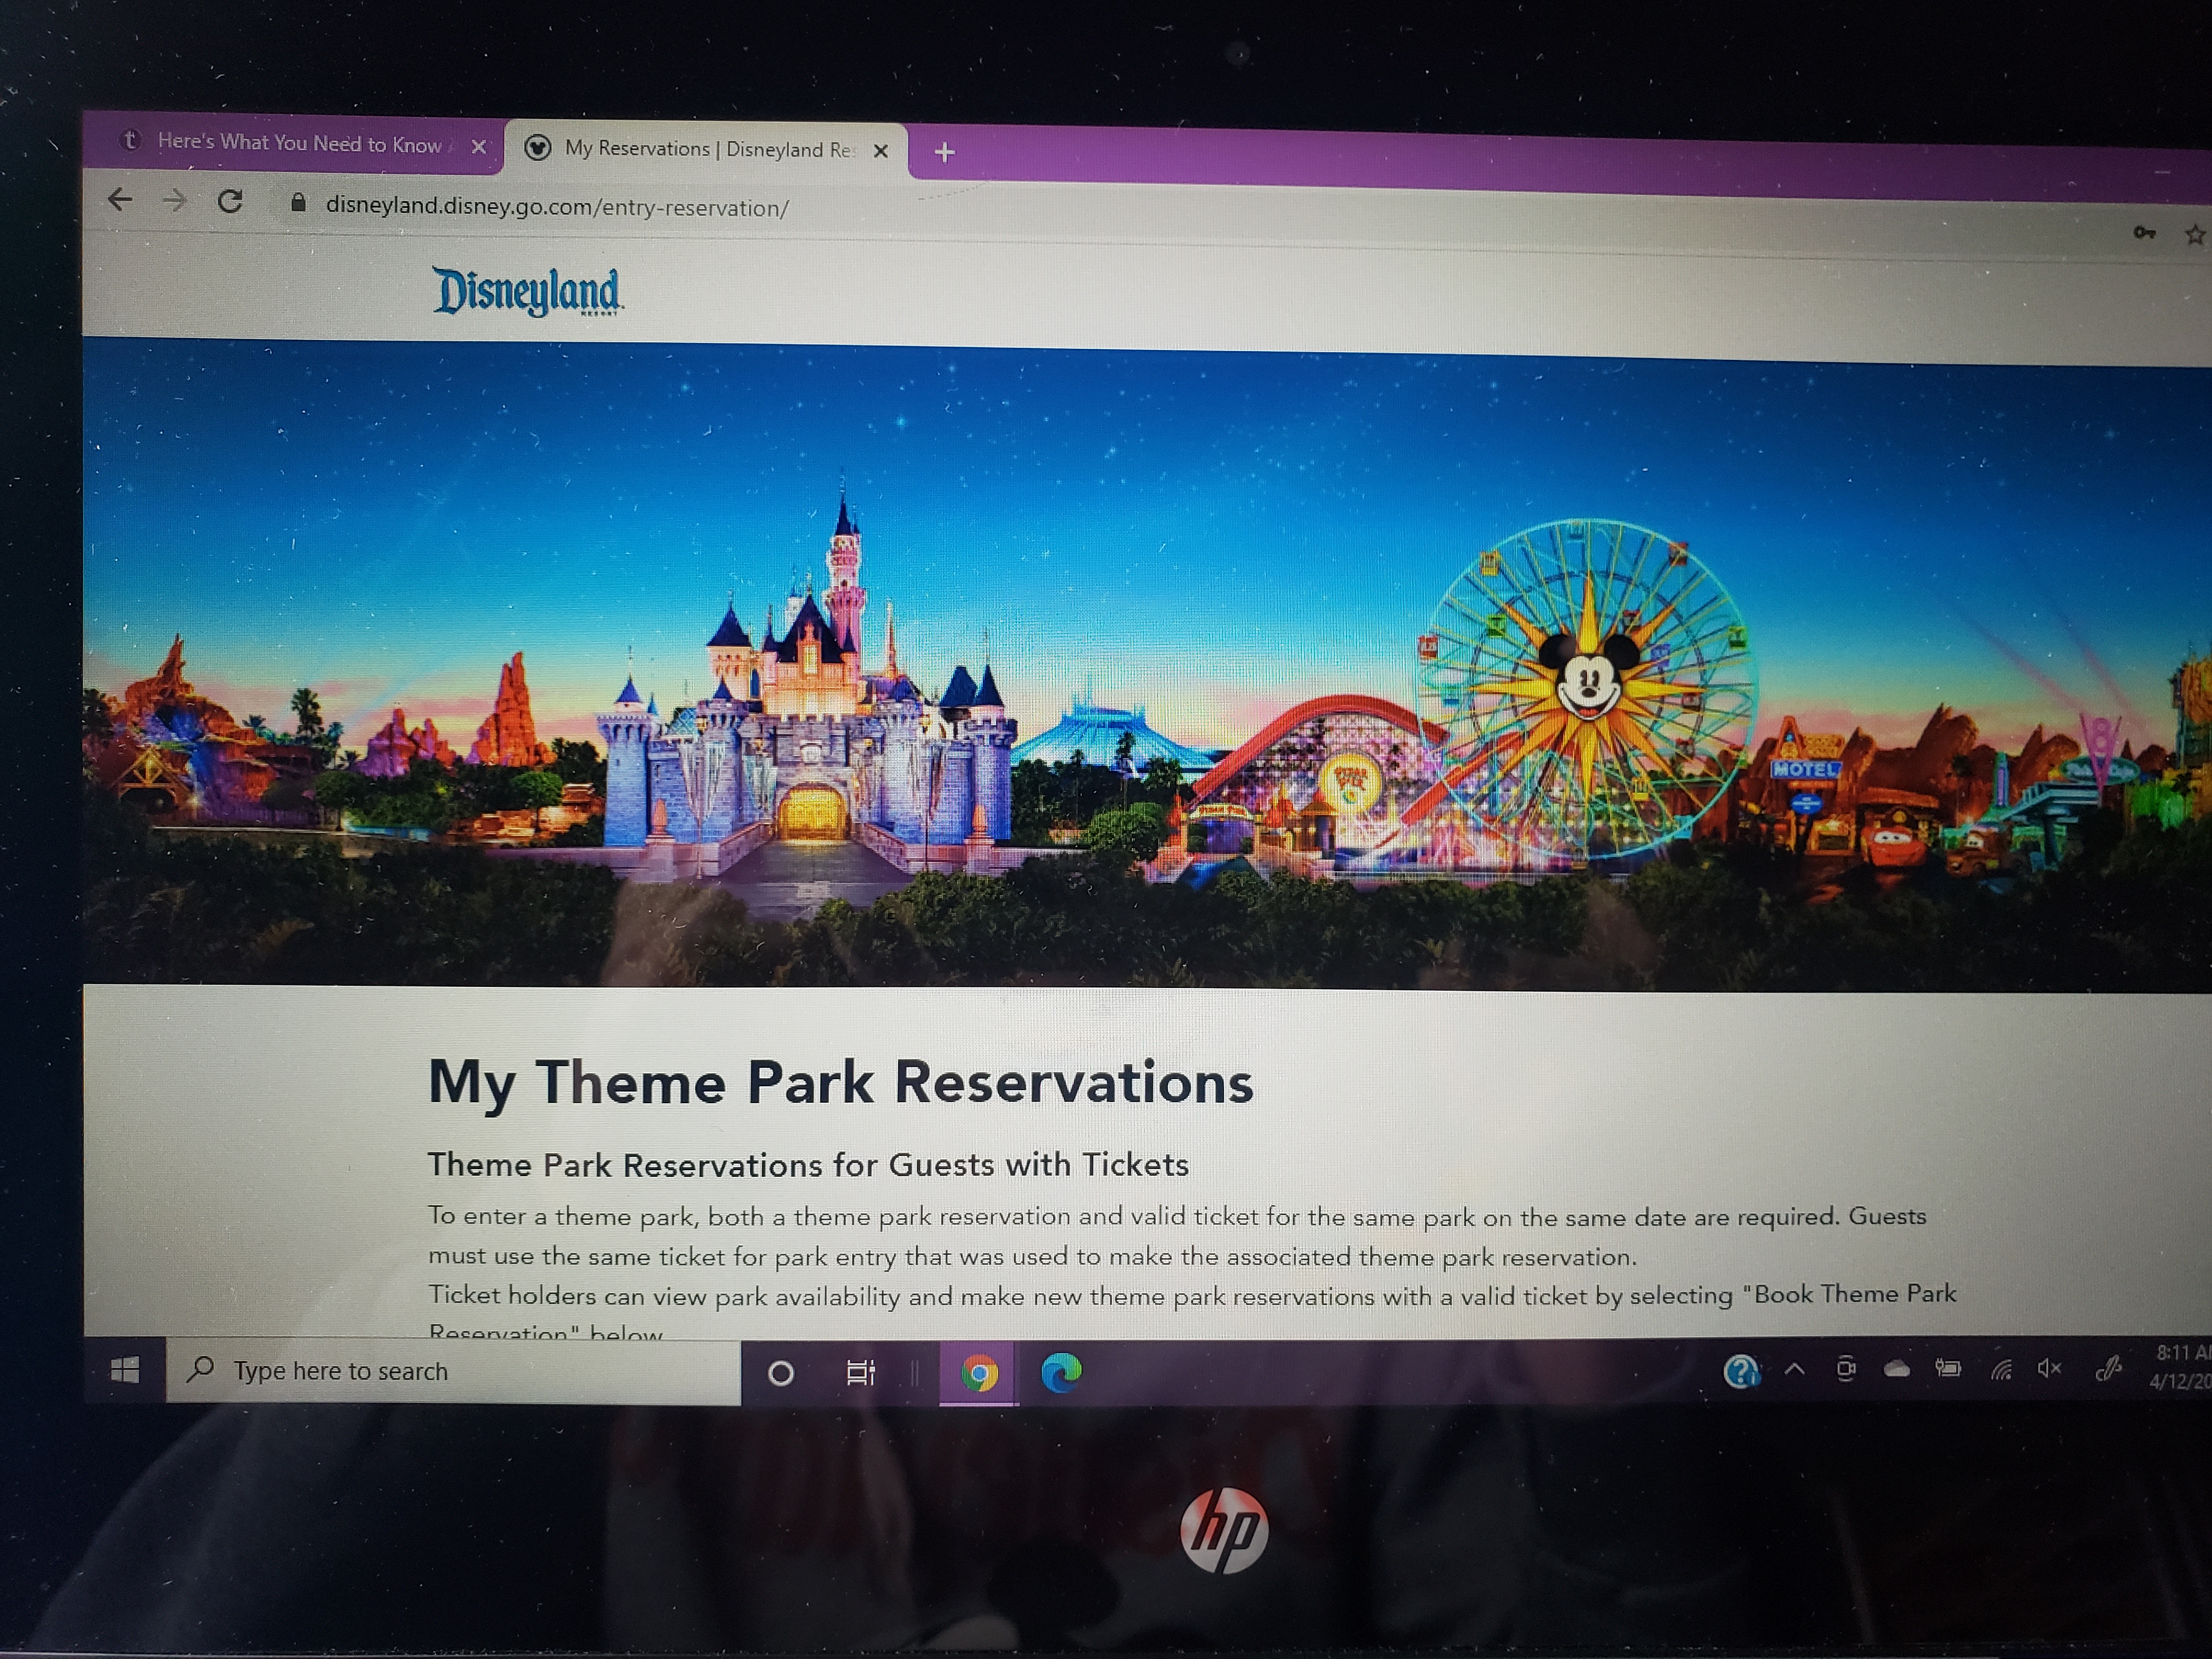This screenshot has width=2212, height=1659.
Task: Check battery status tray icon
Action: coord(1947,1368)
